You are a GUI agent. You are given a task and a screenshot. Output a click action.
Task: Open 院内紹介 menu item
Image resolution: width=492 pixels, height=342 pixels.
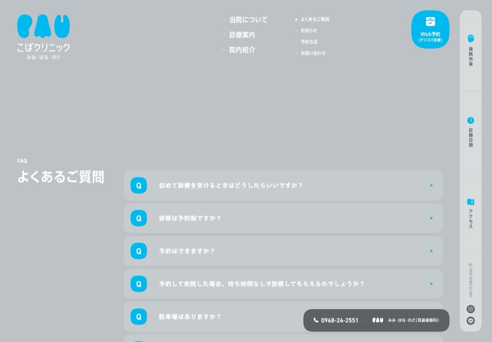pos(242,50)
